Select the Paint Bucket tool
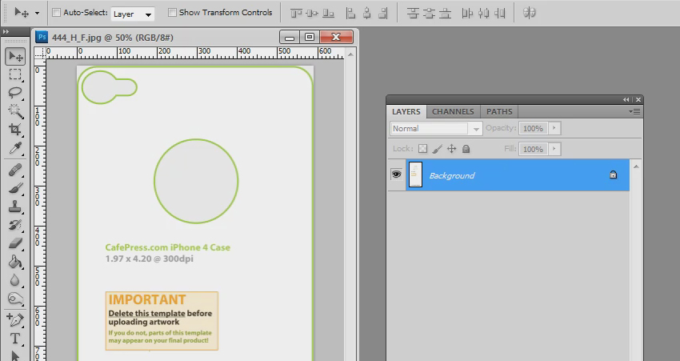 pos(15,262)
